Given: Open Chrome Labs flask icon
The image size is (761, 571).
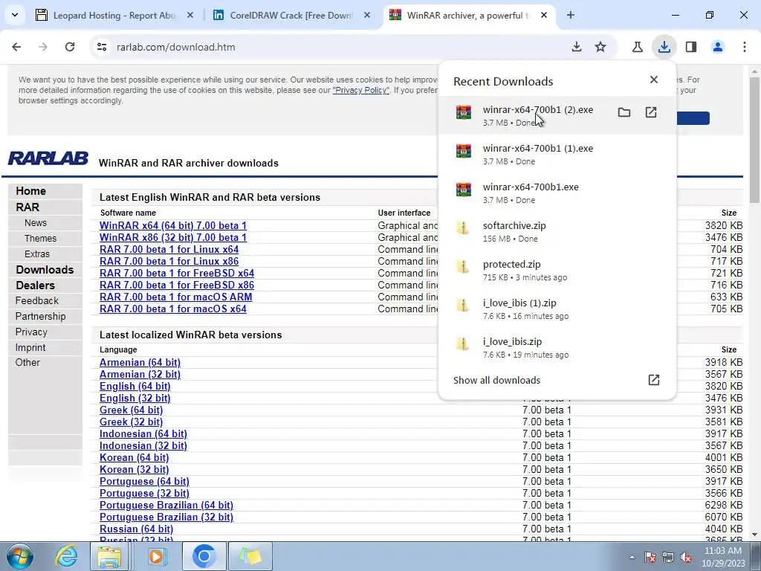Looking at the screenshot, I should [637, 47].
